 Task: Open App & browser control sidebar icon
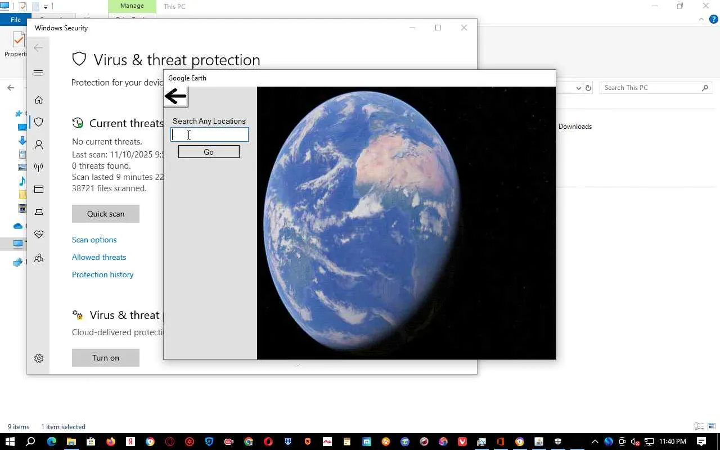tap(39, 190)
